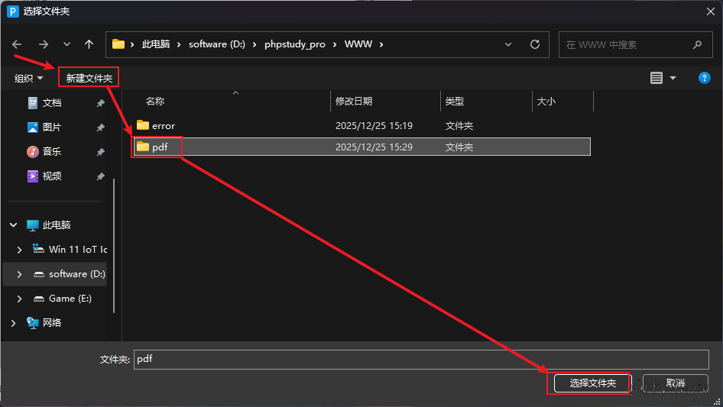Image resolution: width=723 pixels, height=407 pixels.
Task: Click the navigation pane scrollbar
Action: [114, 246]
